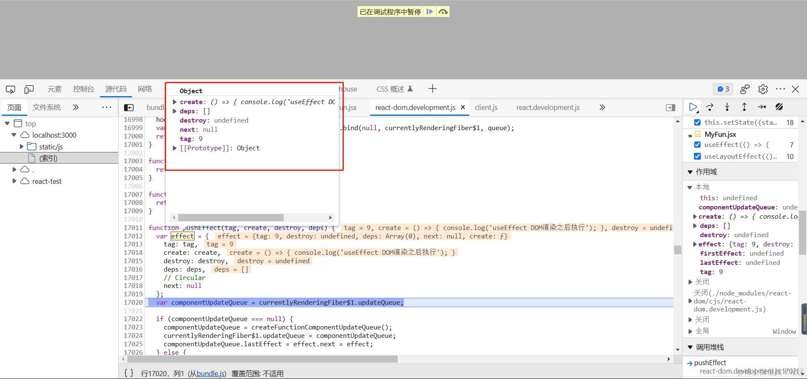Select the (索引) file in navigator
The height and width of the screenshot is (379, 807).
tap(48, 158)
